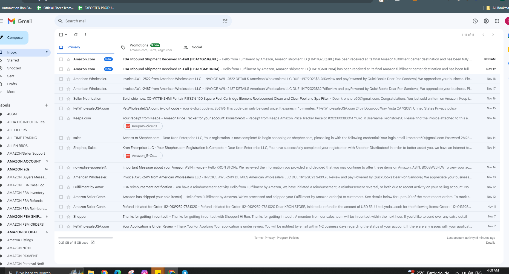509x274 pixels.
Task: Open the Starred folder
Action: (x=13, y=60)
